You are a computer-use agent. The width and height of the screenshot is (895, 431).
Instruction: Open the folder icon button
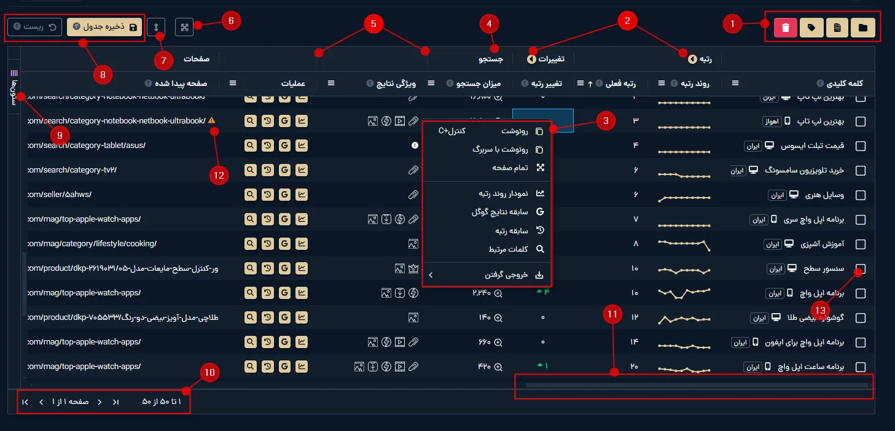click(x=864, y=28)
